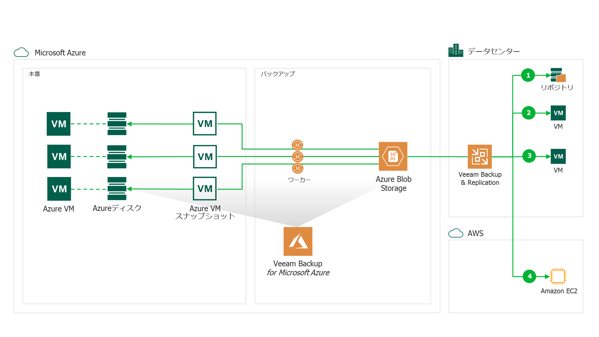
Task: Select the topmost orange worker icon
Action: click(297, 145)
